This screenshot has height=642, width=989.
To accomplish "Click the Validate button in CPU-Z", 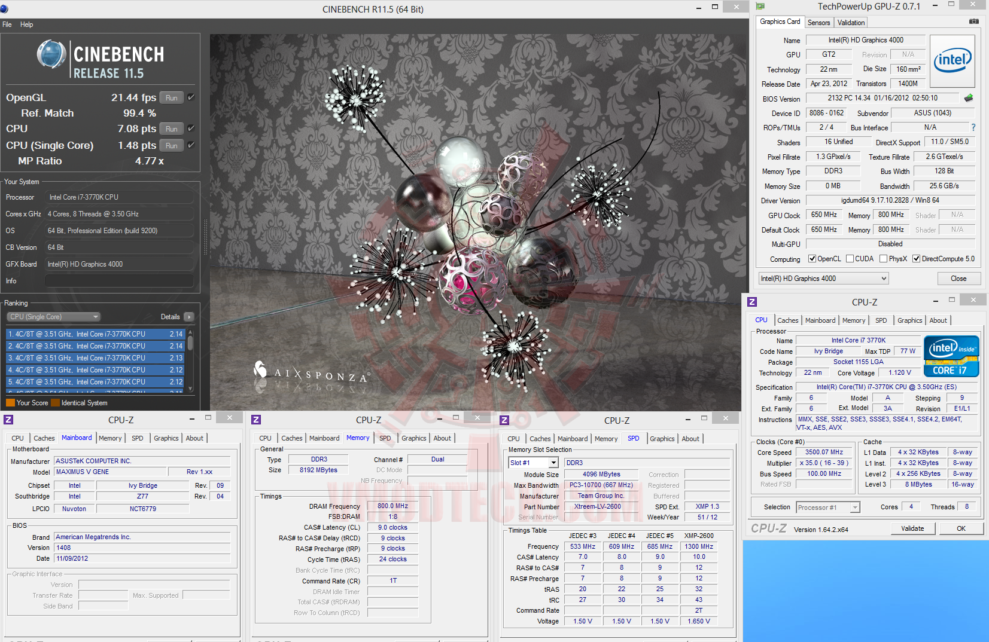I will (x=912, y=528).
